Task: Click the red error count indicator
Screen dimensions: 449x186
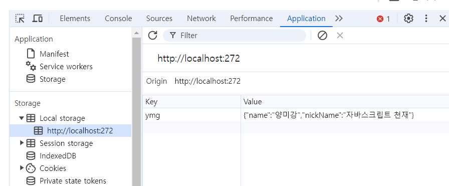Action: (383, 19)
